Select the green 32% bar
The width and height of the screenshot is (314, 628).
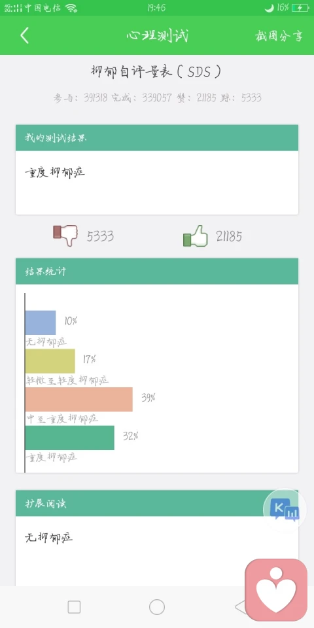pos(70,438)
